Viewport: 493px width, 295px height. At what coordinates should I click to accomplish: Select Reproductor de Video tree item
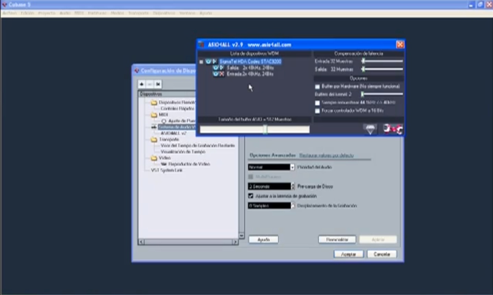(x=189, y=164)
